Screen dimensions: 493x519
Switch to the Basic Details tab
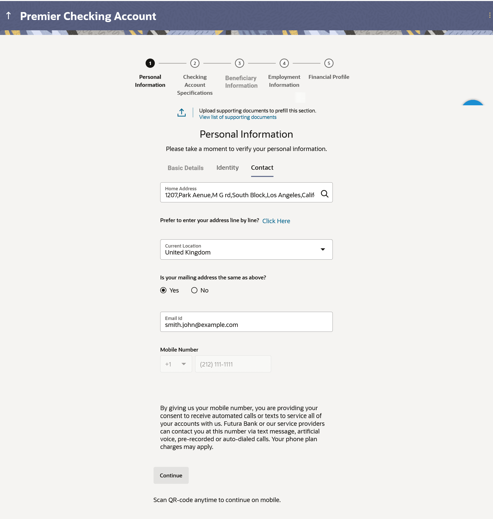coord(186,168)
